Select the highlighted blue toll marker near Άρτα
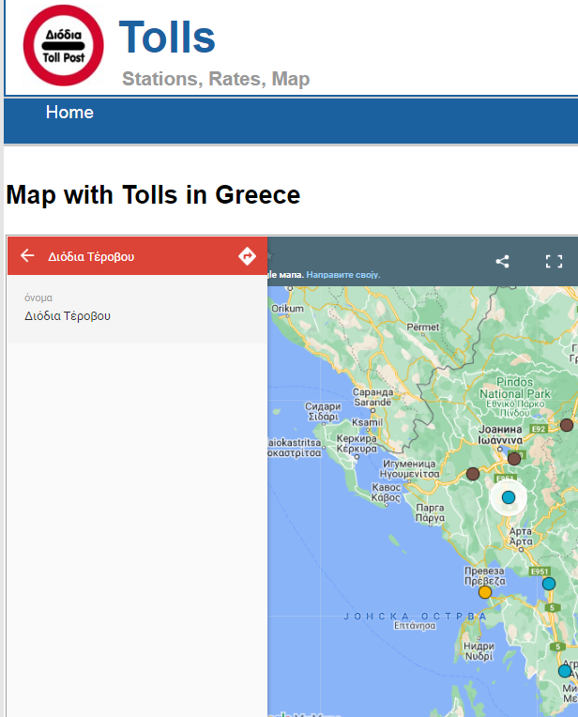 pos(509,497)
